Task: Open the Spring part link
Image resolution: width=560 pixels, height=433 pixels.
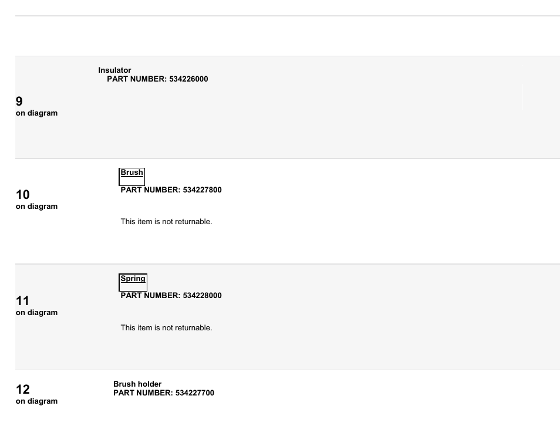Action: pos(133,279)
